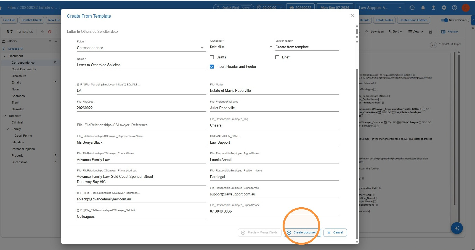The height and width of the screenshot is (250, 475).
Task: Uncheck Insert Header and Footer
Action: click(212, 67)
